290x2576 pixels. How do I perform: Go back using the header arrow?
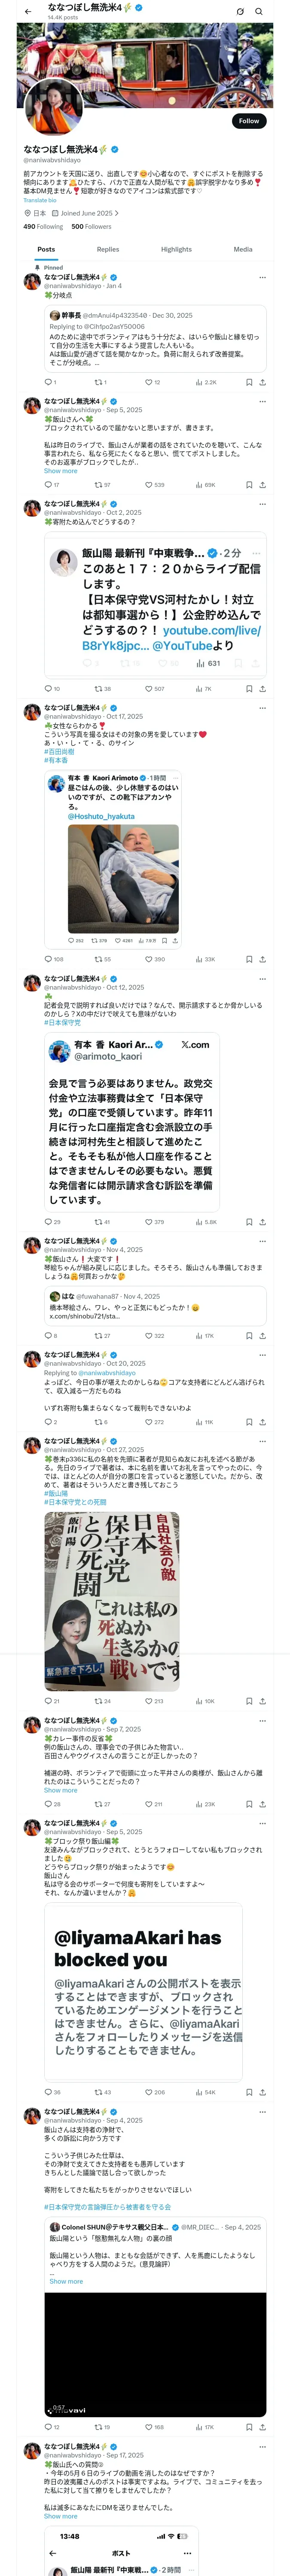(x=28, y=11)
